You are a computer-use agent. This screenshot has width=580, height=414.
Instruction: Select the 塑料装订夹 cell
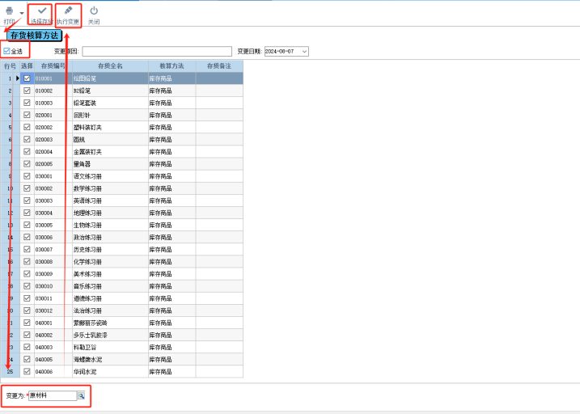click(x=110, y=127)
